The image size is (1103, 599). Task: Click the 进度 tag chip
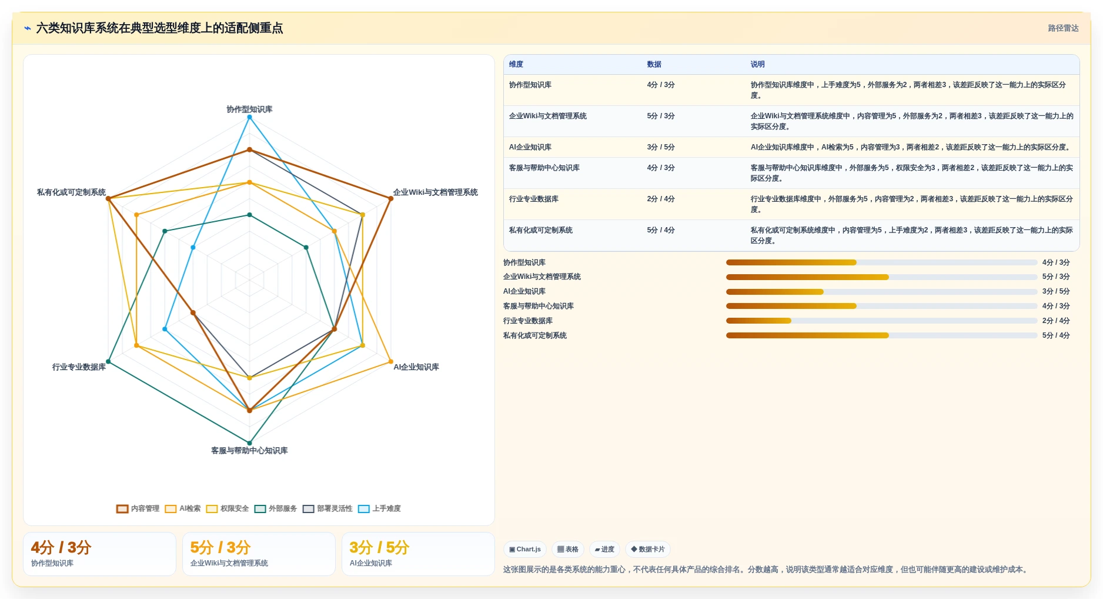coord(604,549)
